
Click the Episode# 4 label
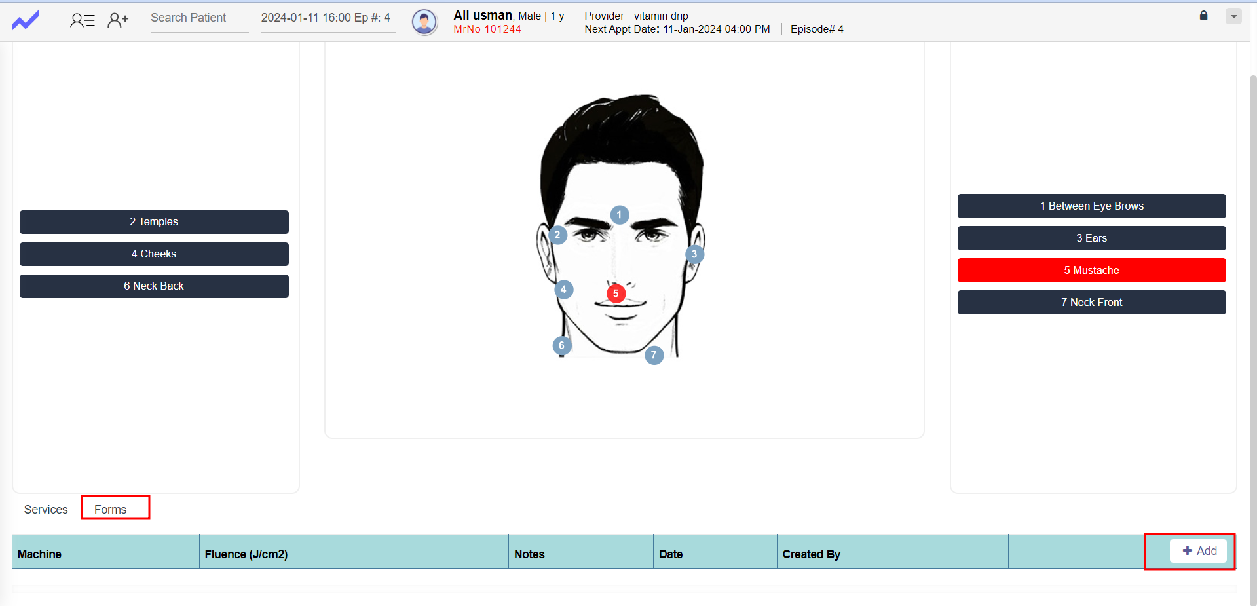817,29
